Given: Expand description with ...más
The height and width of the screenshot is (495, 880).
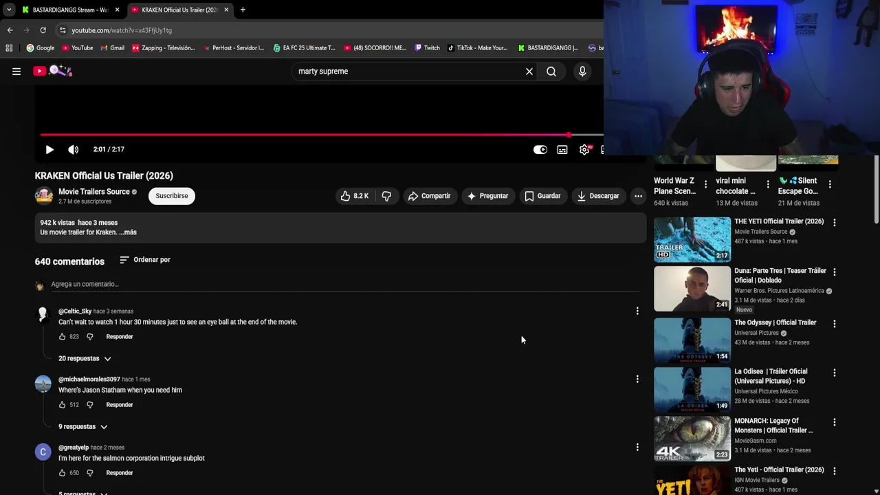Looking at the screenshot, I should pos(128,232).
